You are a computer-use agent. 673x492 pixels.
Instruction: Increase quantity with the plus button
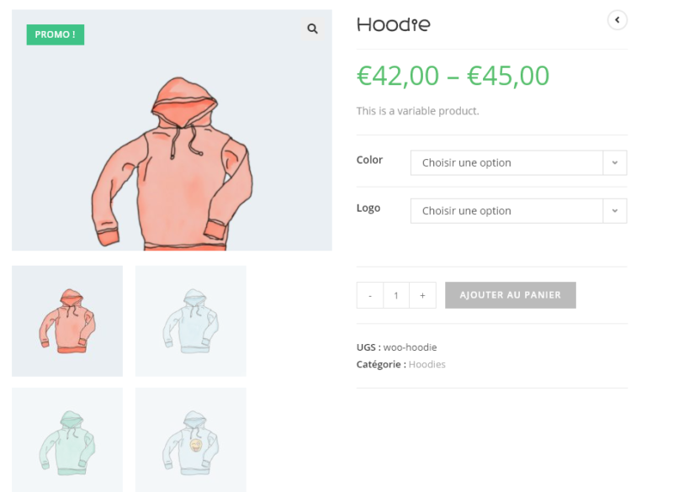coord(422,295)
